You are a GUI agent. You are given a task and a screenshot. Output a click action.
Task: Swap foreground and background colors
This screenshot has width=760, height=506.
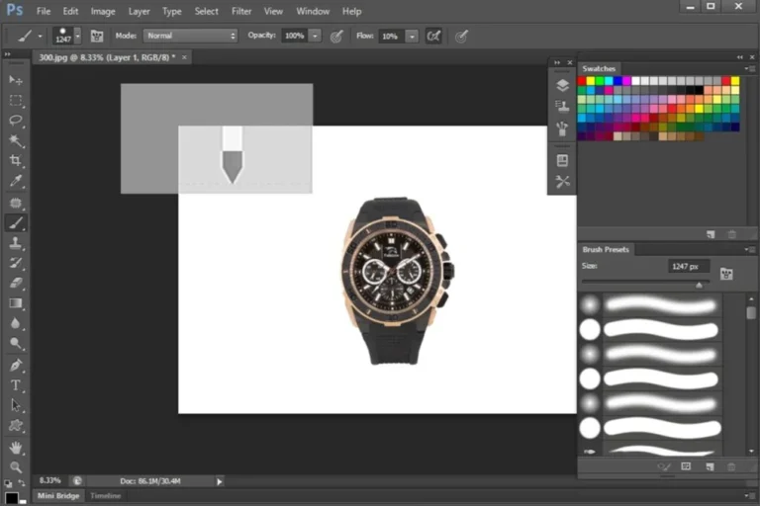[22, 483]
